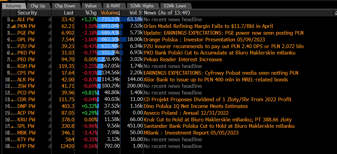Open the mini chart icon beside PGE PW
This screenshot has height=154, width=337.
(x=13, y=33)
